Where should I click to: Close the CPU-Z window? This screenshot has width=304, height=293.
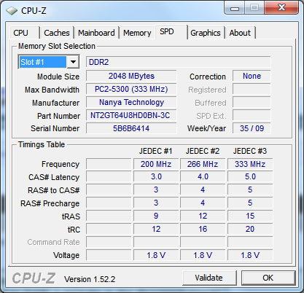point(281,8)
